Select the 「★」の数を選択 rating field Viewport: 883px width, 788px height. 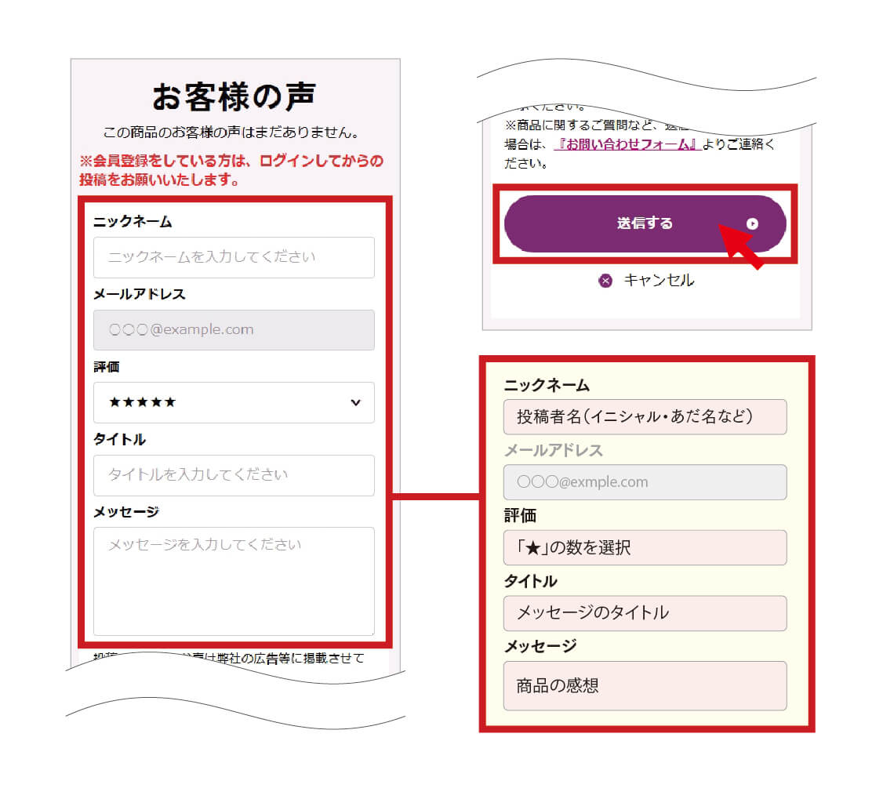[x=644, y=547]
